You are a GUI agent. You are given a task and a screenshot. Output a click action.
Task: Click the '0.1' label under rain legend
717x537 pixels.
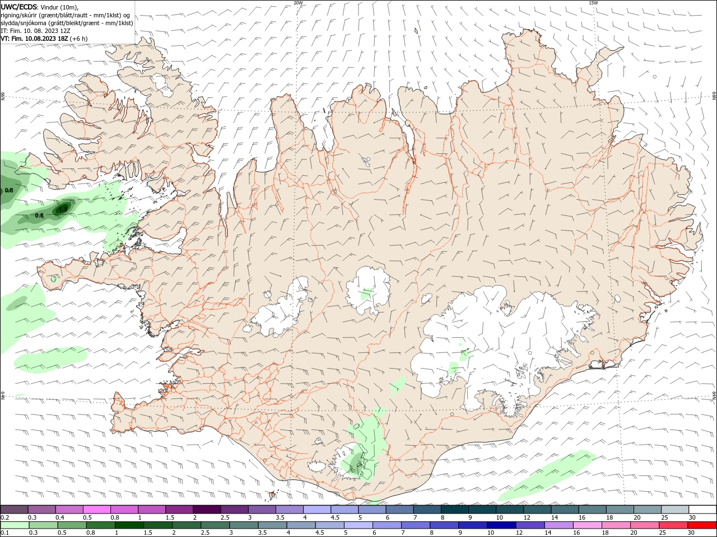point(4,533)
